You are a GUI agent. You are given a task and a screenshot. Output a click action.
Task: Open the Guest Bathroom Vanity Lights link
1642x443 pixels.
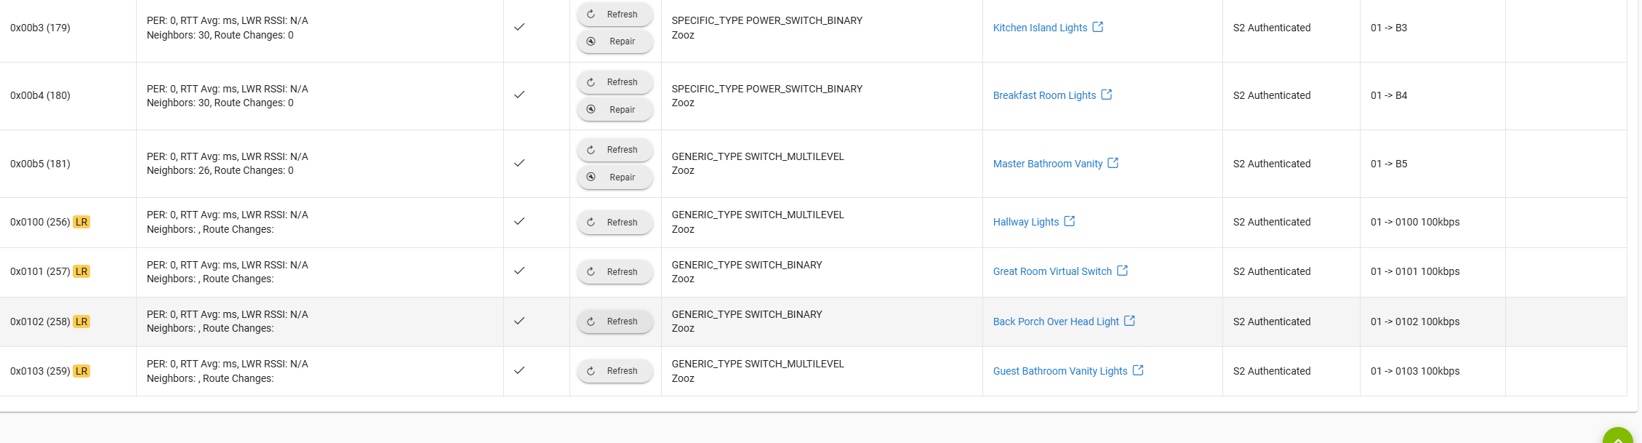[1060, 371]
